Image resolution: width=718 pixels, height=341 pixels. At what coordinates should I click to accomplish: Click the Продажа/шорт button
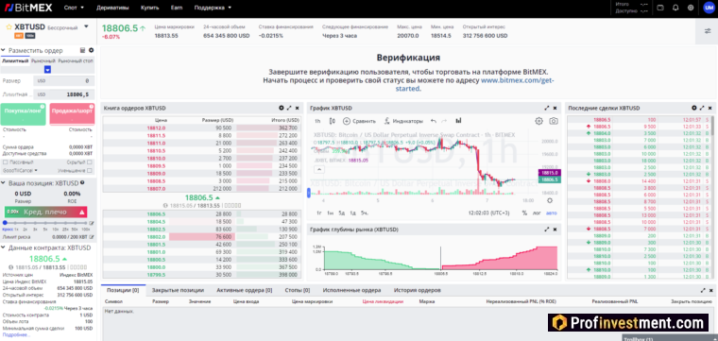click(x=72, y=114)
